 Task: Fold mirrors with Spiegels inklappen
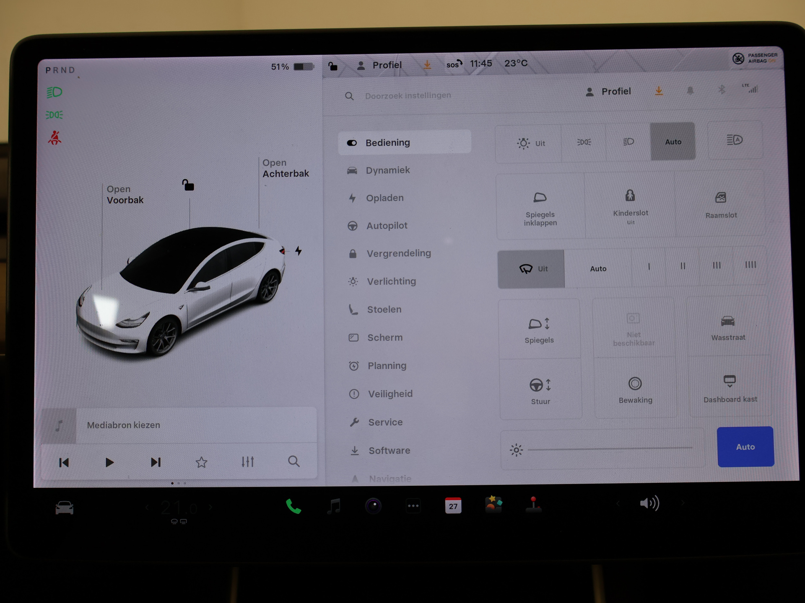tap(540, 208)
